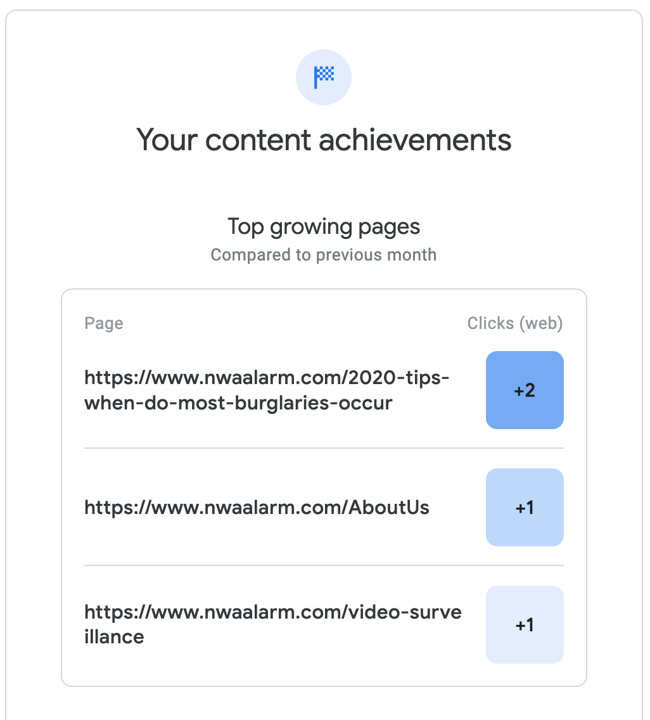Image resolution: width=650 pixels, height=720 pixels.
Task: Click the 'Clicks (web)' column header
Action: [514, 323]
